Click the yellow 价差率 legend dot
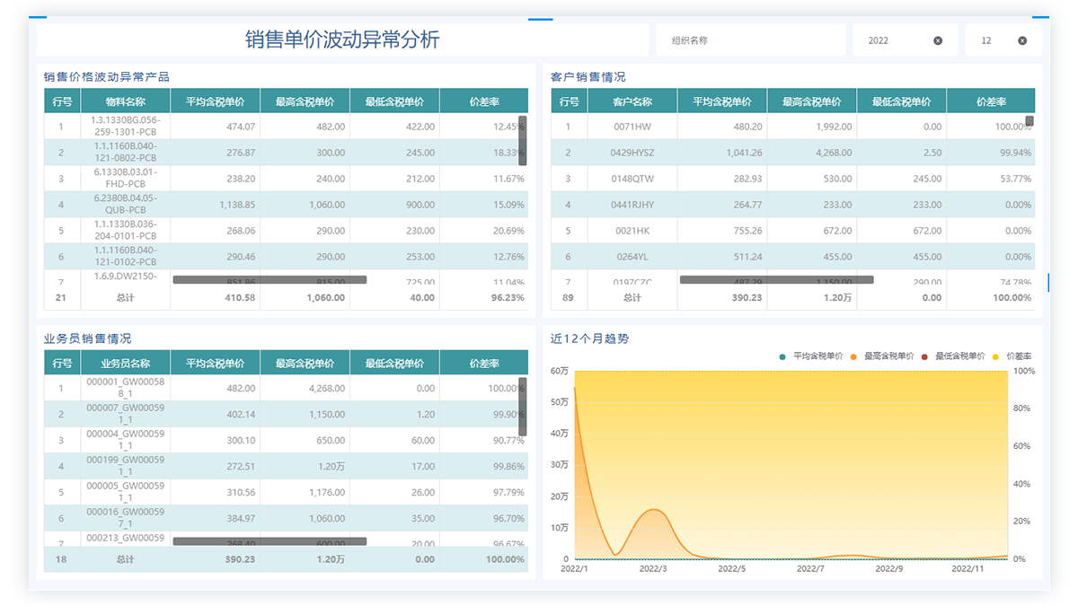The height and width of the screenshot is (606, 1078). pyautogui.click(x=995, y=357)
